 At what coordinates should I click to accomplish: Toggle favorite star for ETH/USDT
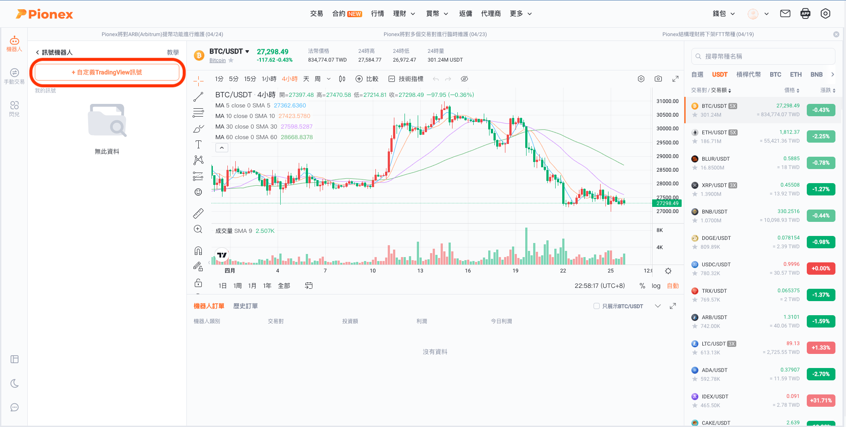click(695, 141)
